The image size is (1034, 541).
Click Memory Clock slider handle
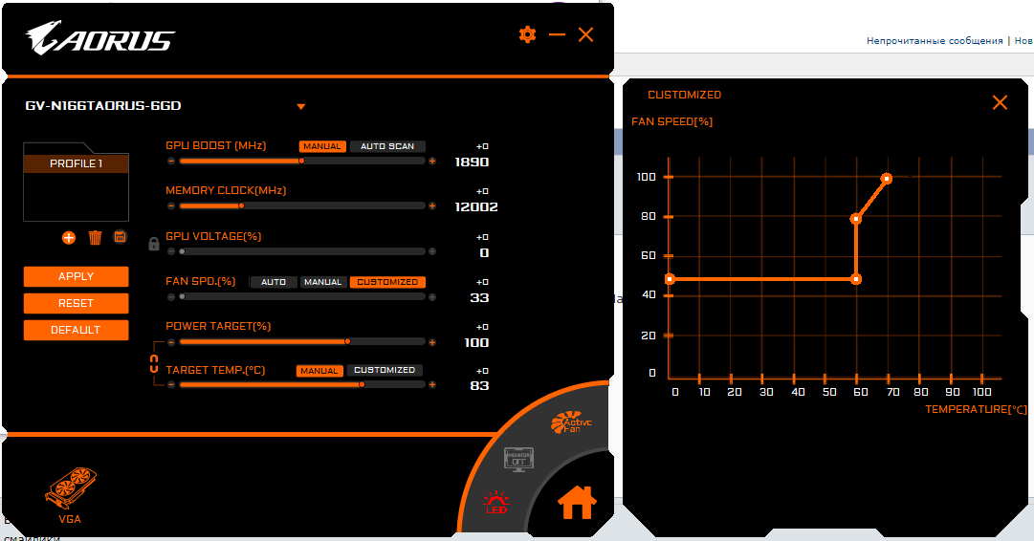(241, 206)
